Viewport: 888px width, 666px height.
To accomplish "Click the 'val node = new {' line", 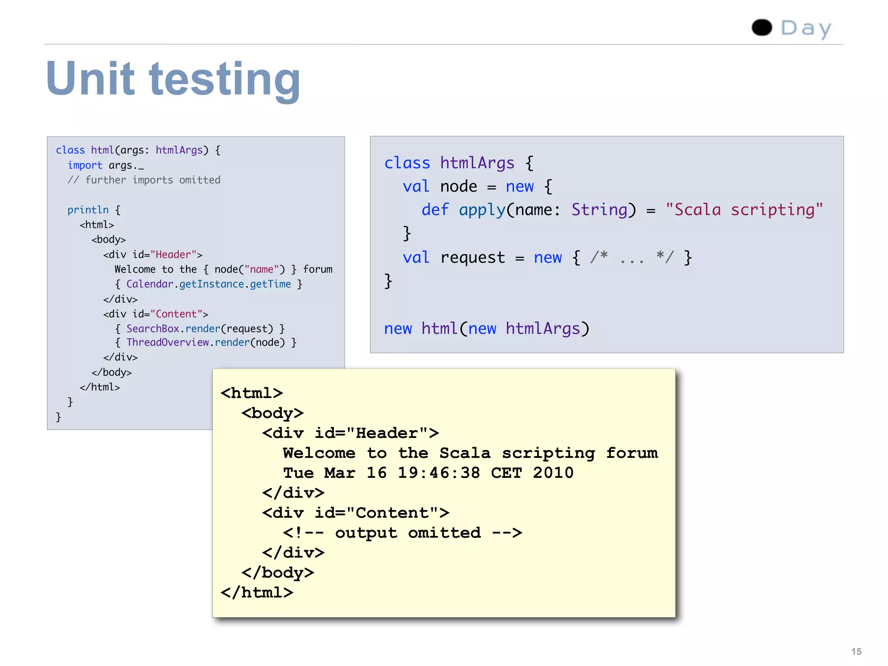I will 477,187.
